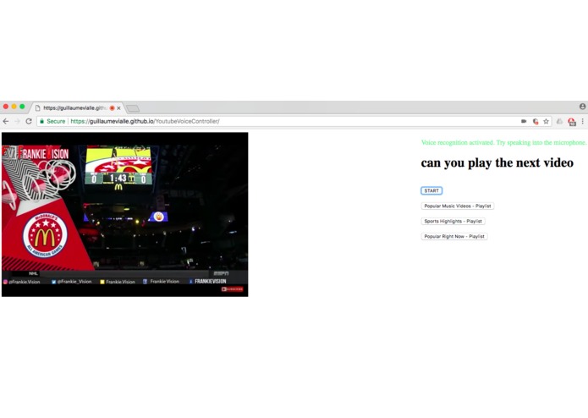Close the guillaumevialle.github tab with its X

(118, 108)
